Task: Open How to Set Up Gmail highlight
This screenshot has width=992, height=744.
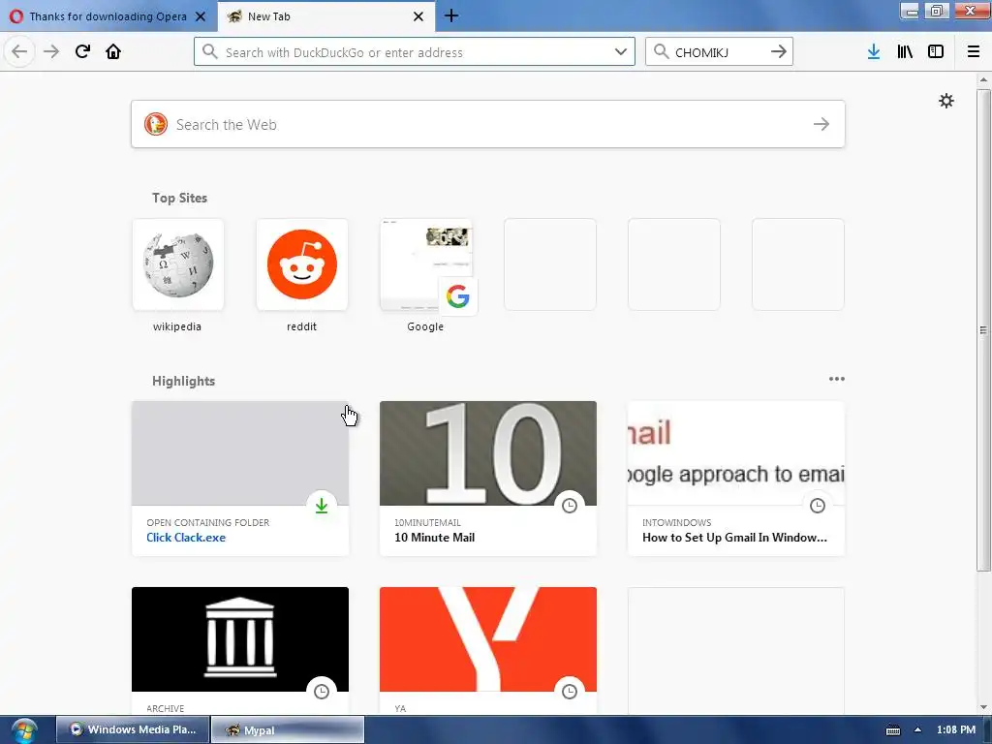Action: pyautogui.click(x=736, y=479)
